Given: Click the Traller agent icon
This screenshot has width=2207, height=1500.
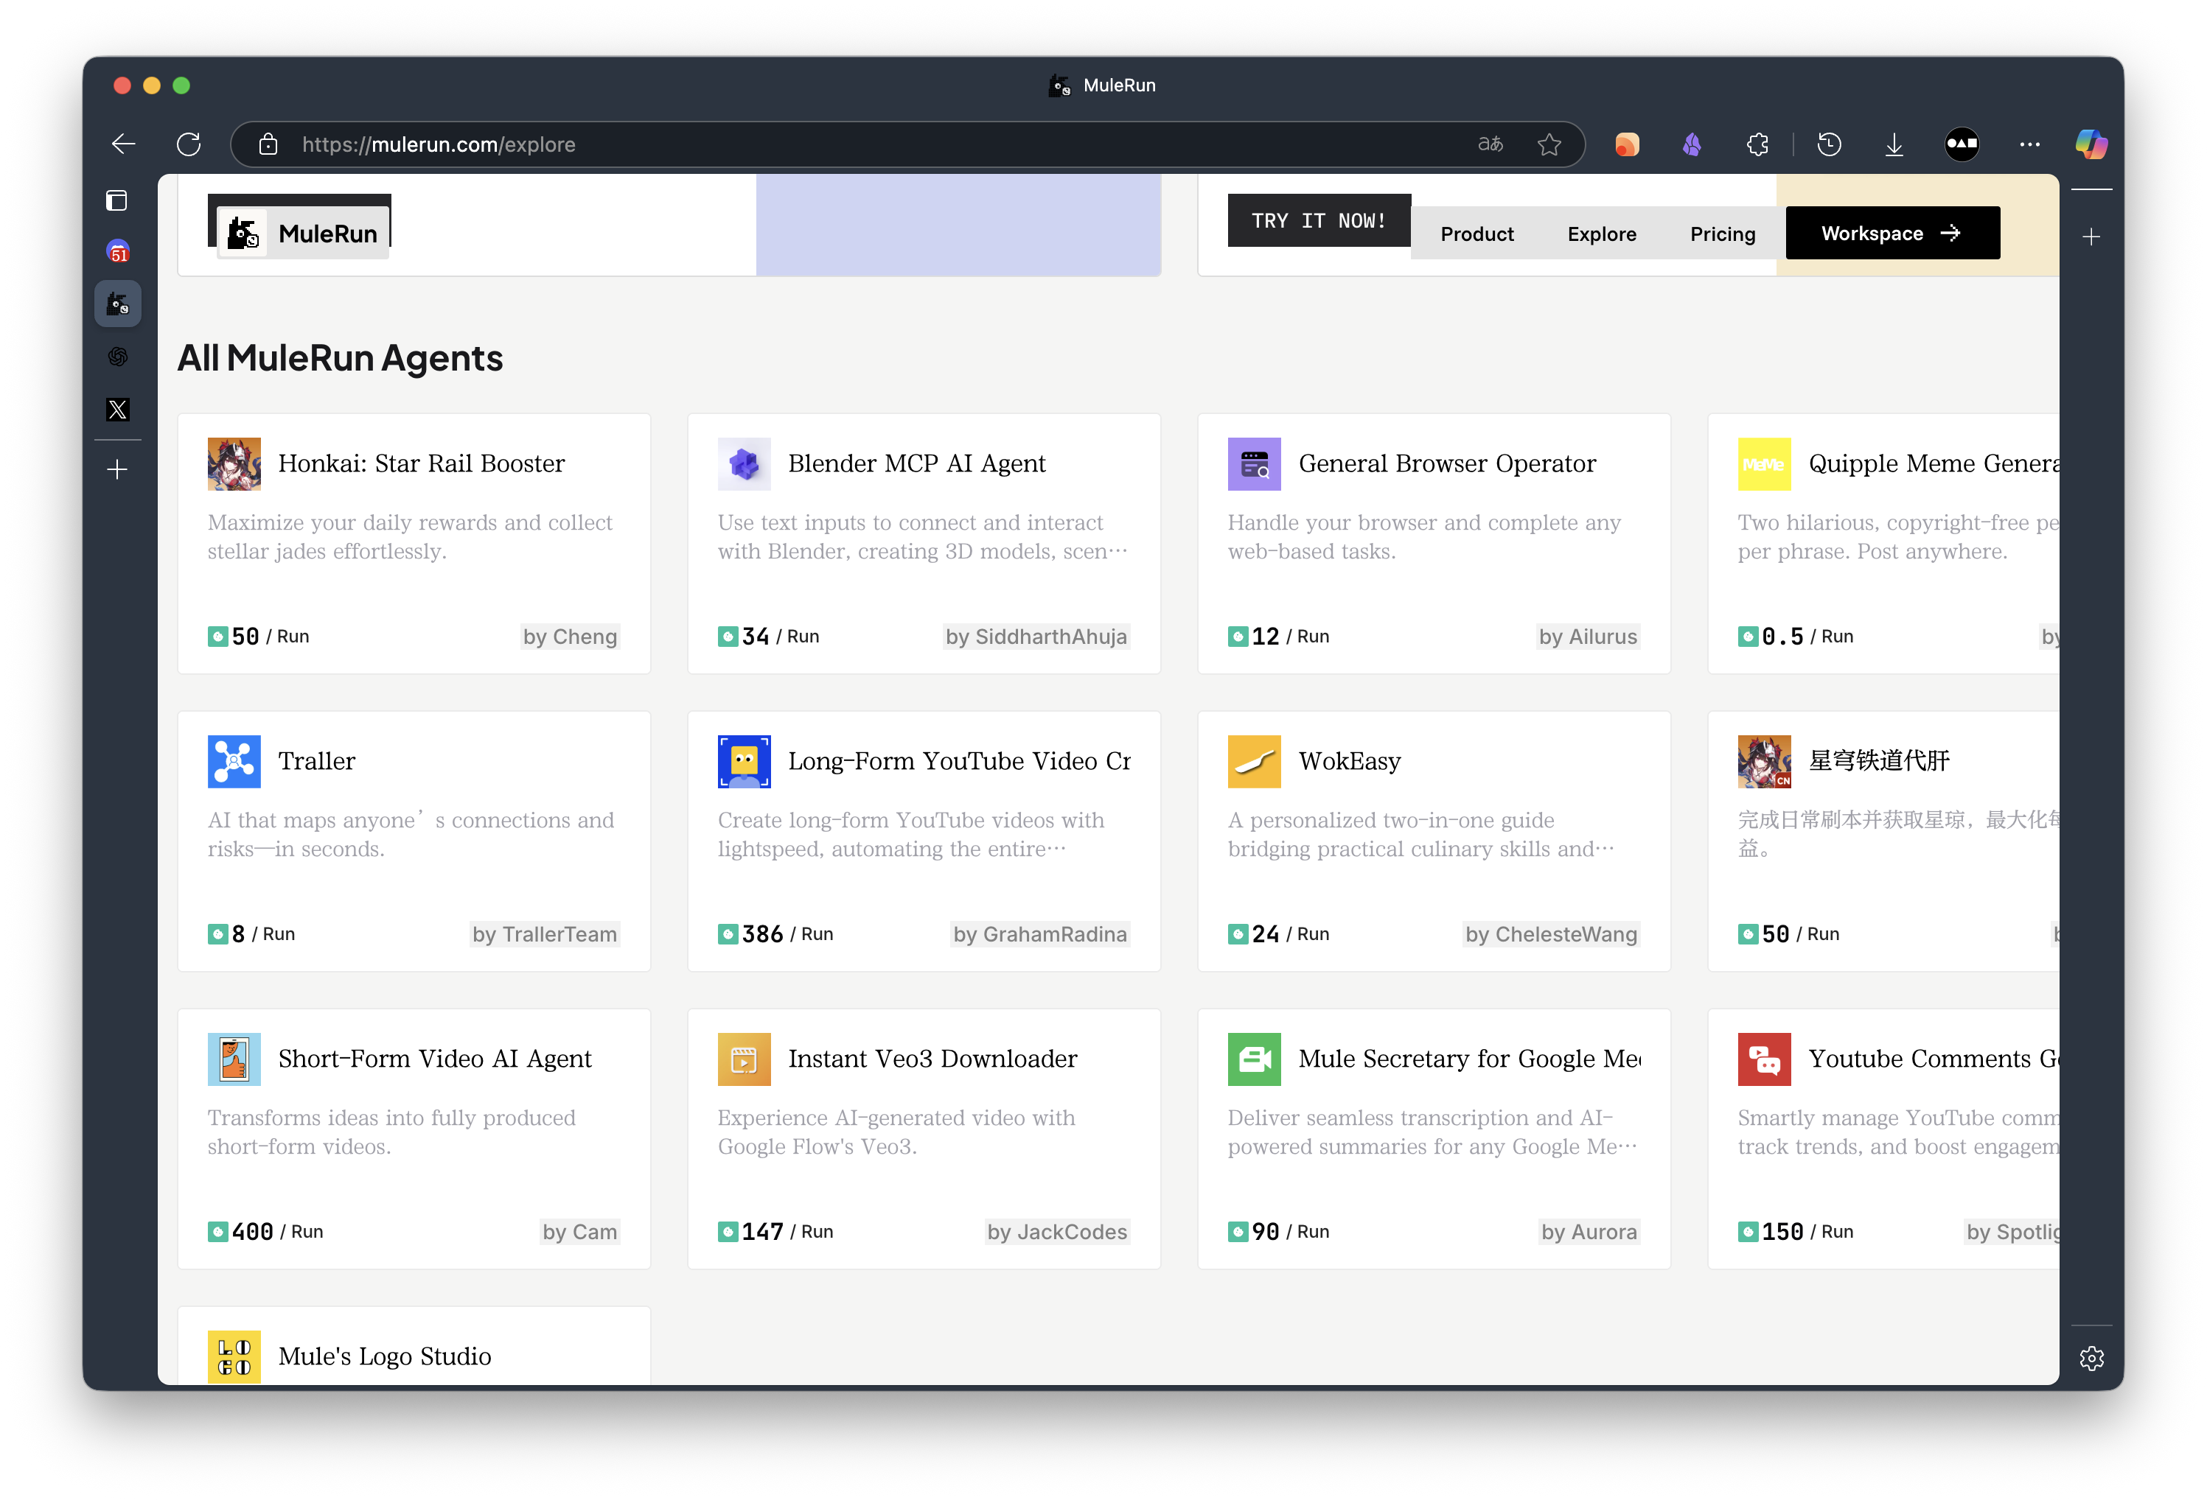Looking at the screenshot, I should point(234,761).
